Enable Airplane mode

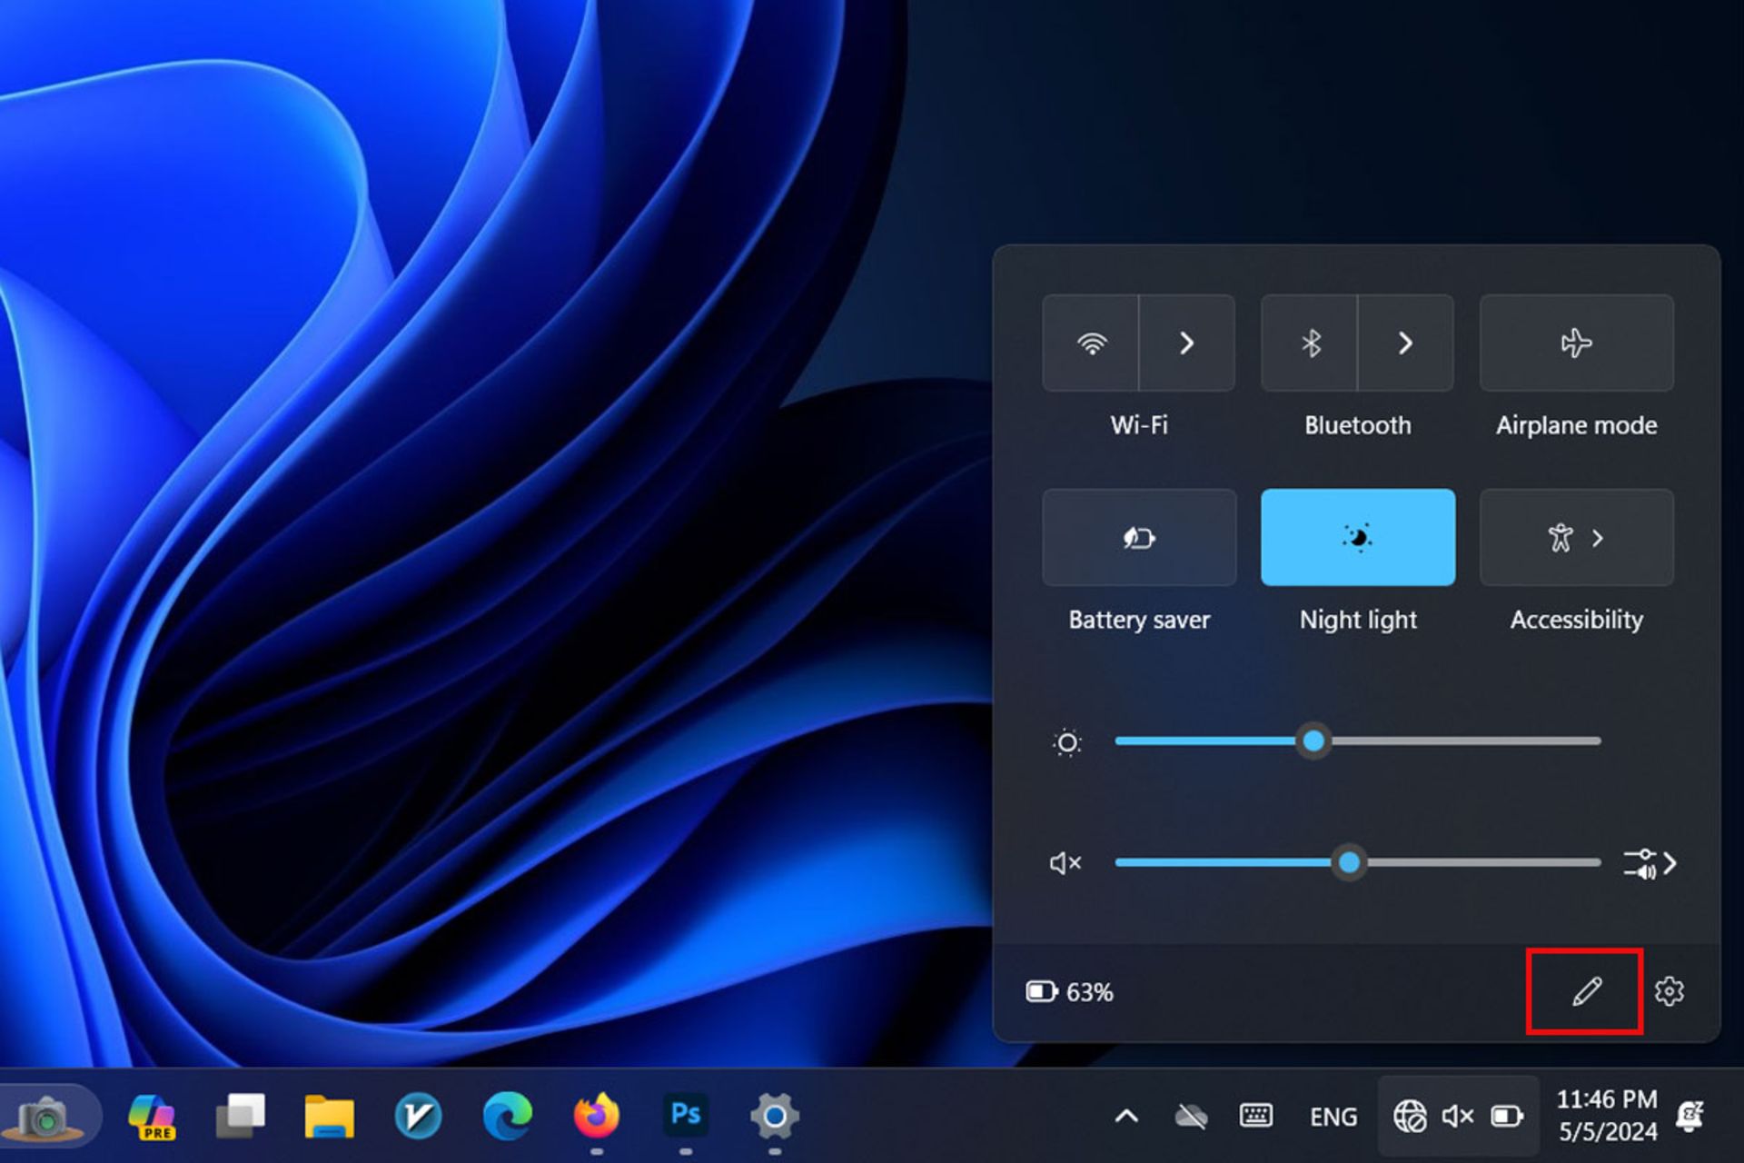coord(1576,343)
